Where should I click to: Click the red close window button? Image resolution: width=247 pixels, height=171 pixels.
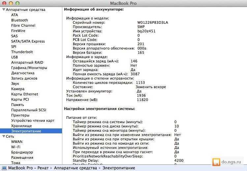click(x=4, y=3)
